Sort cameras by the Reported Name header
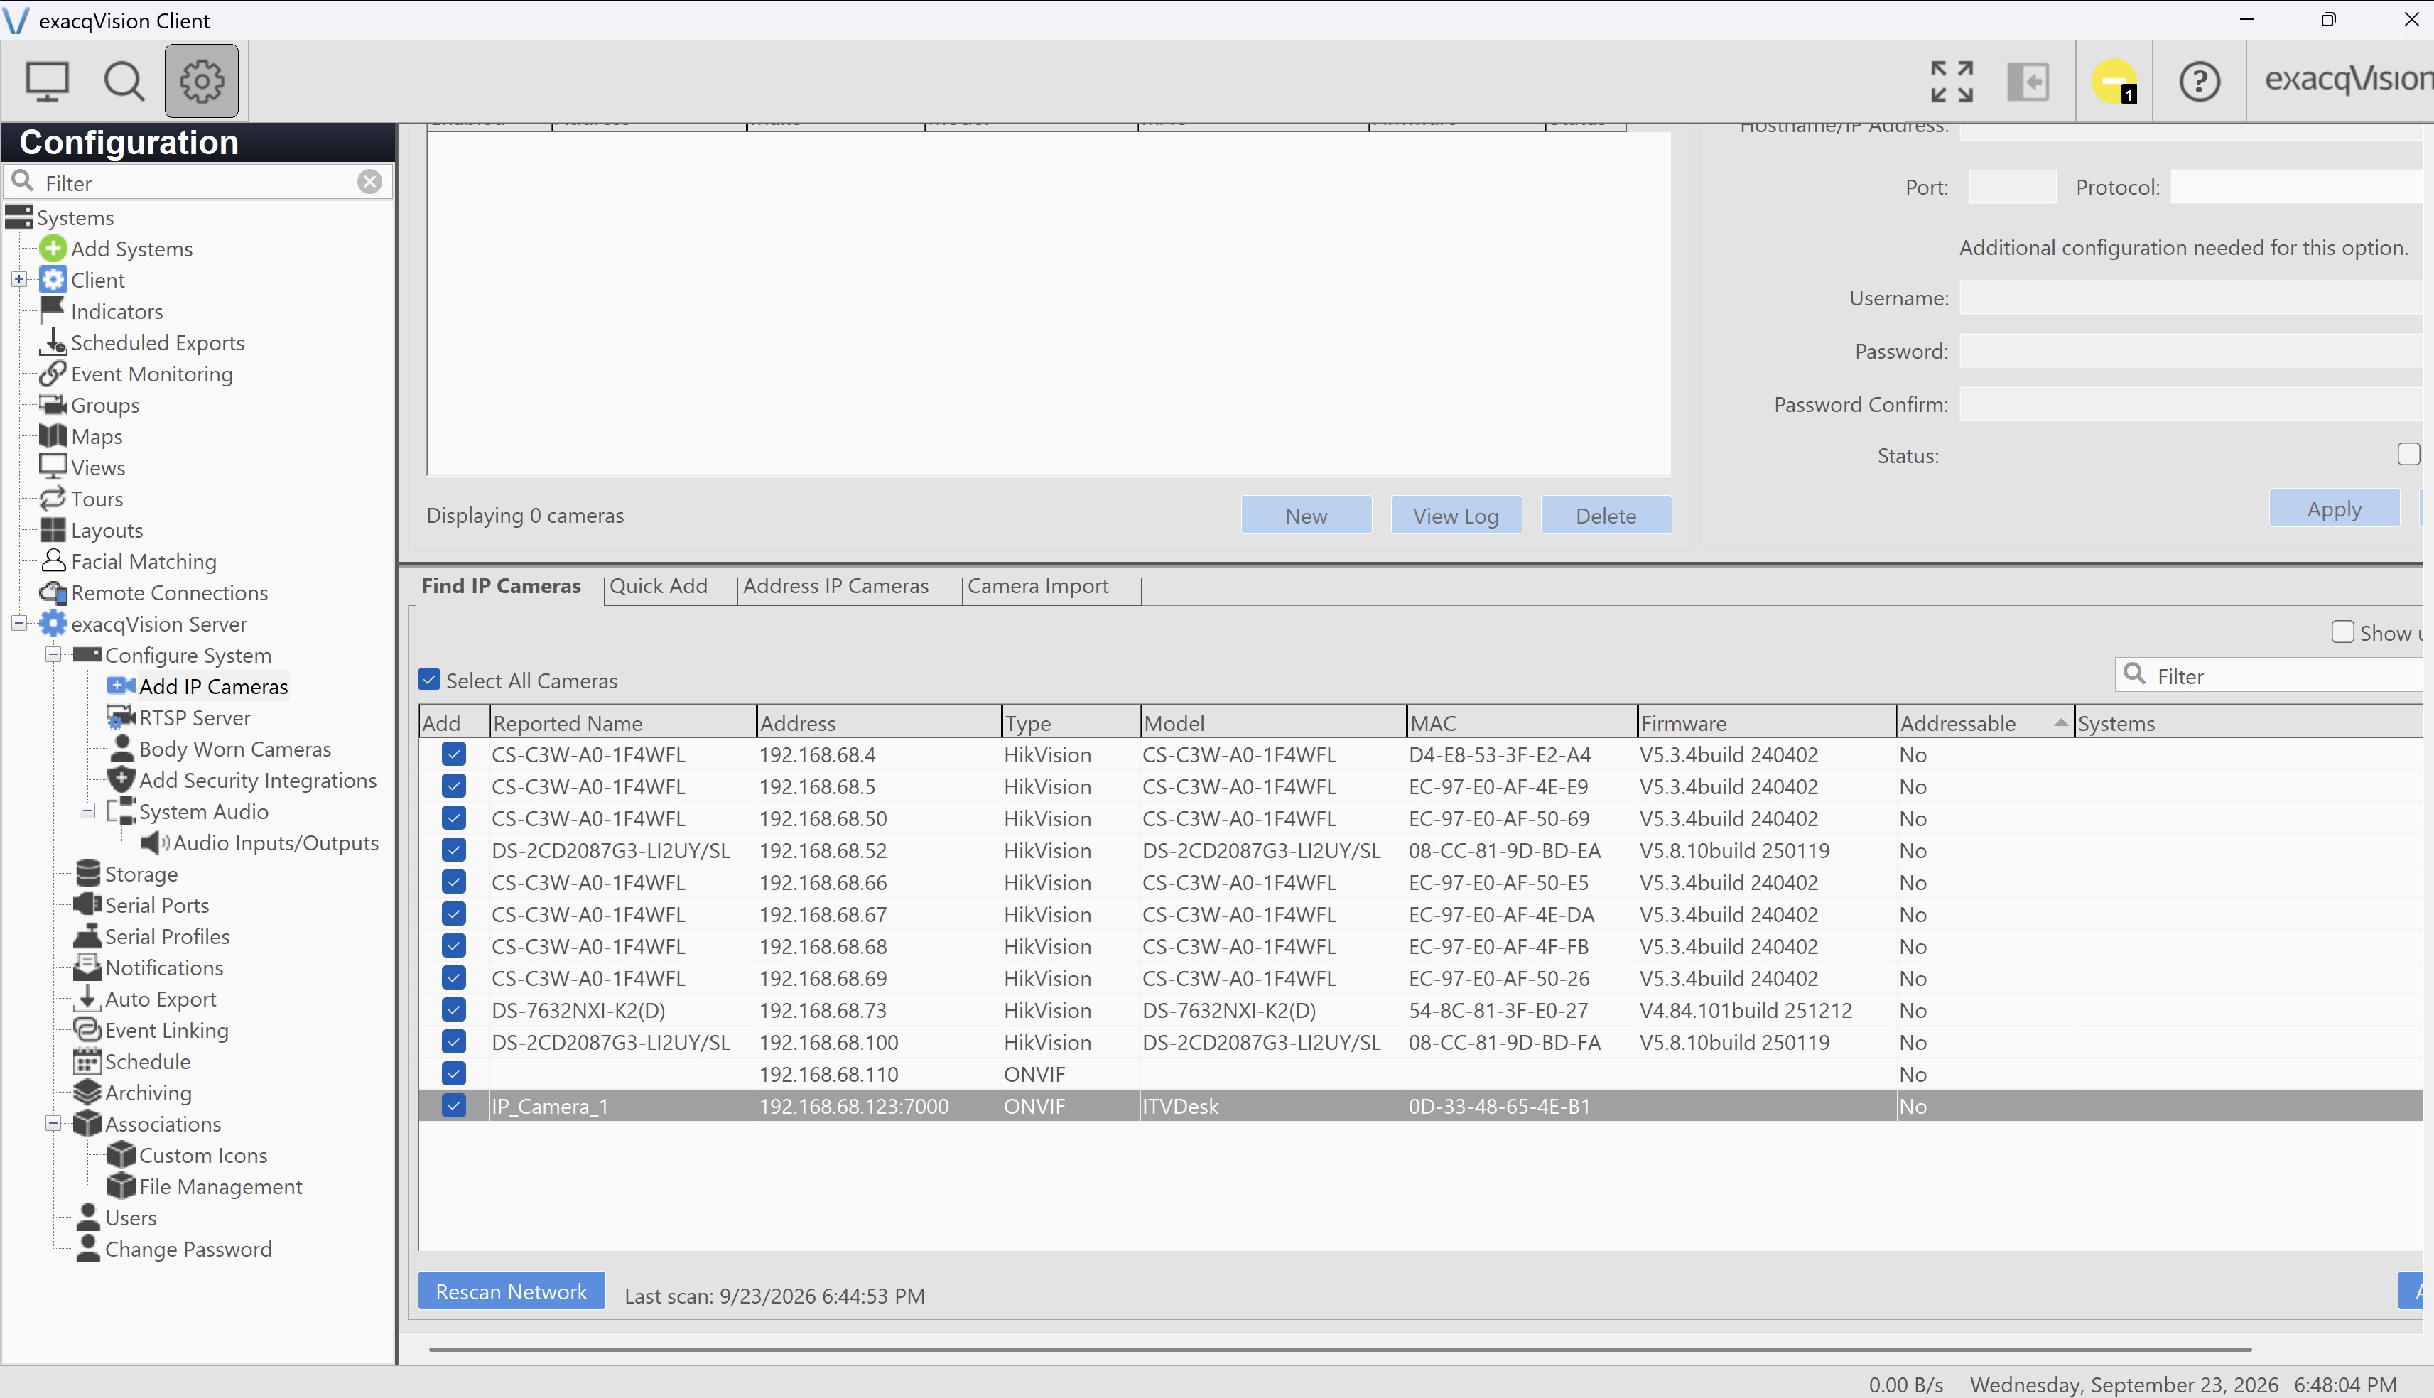This screenshot has width=2434, height=1398. (622, 723)
